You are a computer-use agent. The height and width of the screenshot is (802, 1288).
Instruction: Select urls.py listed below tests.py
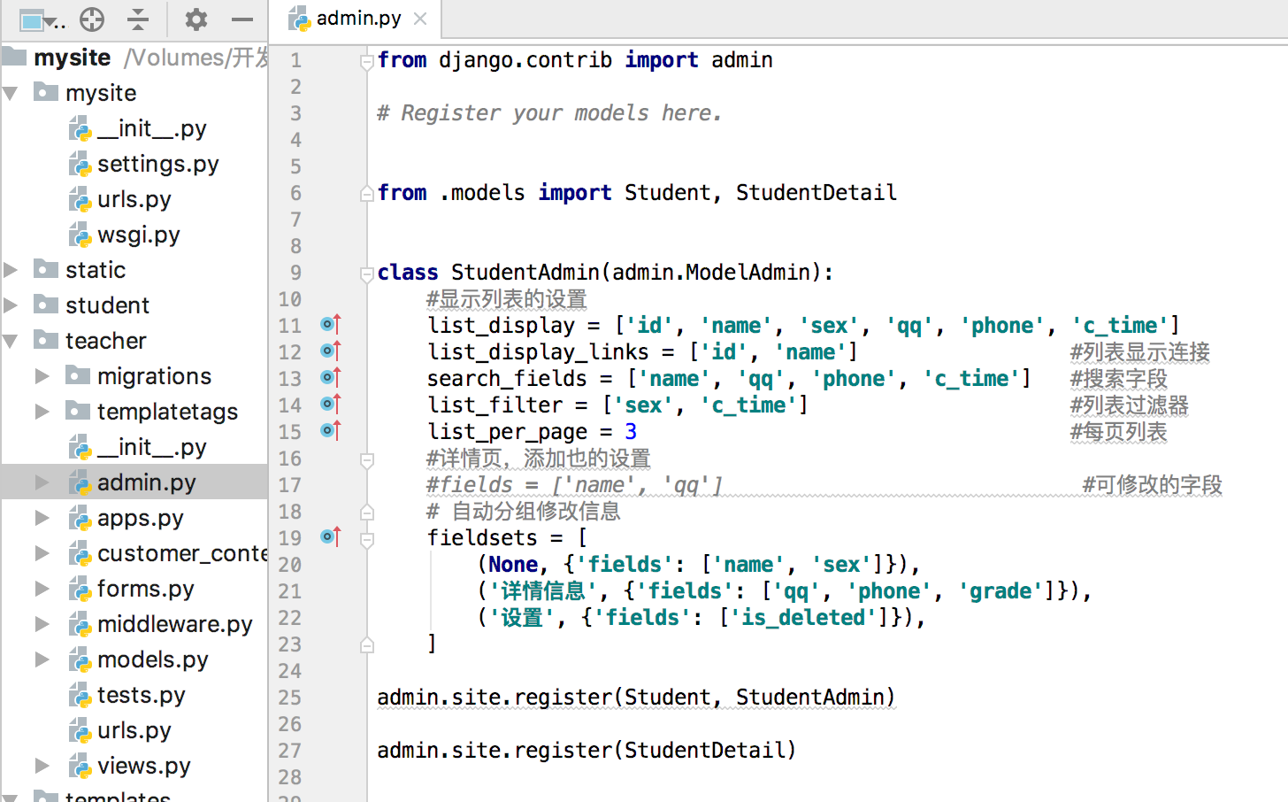tap(134, 730)
